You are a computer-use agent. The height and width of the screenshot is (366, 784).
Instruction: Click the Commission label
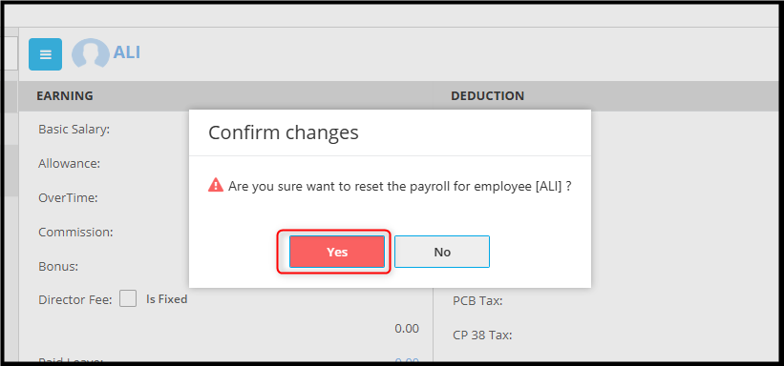(x=75, y=233)
